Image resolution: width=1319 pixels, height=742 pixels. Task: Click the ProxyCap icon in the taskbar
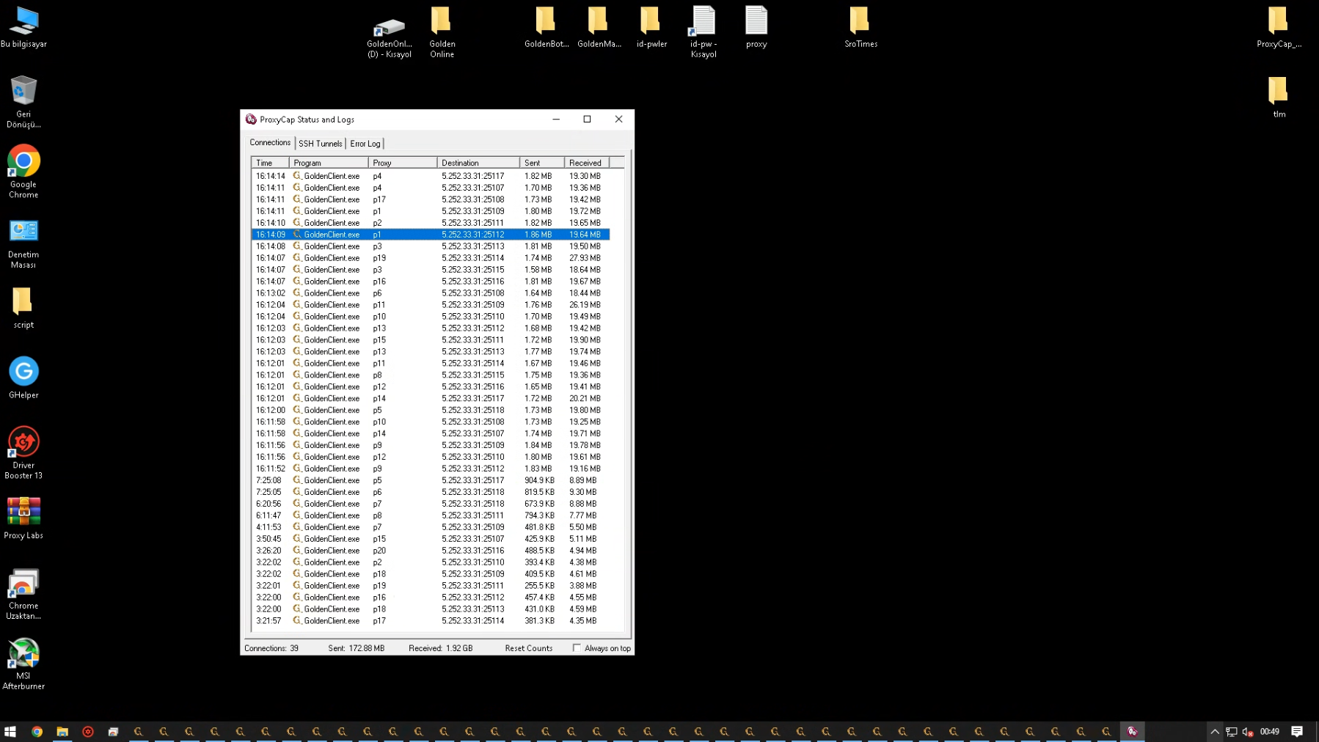click(x=1132, y=731)
